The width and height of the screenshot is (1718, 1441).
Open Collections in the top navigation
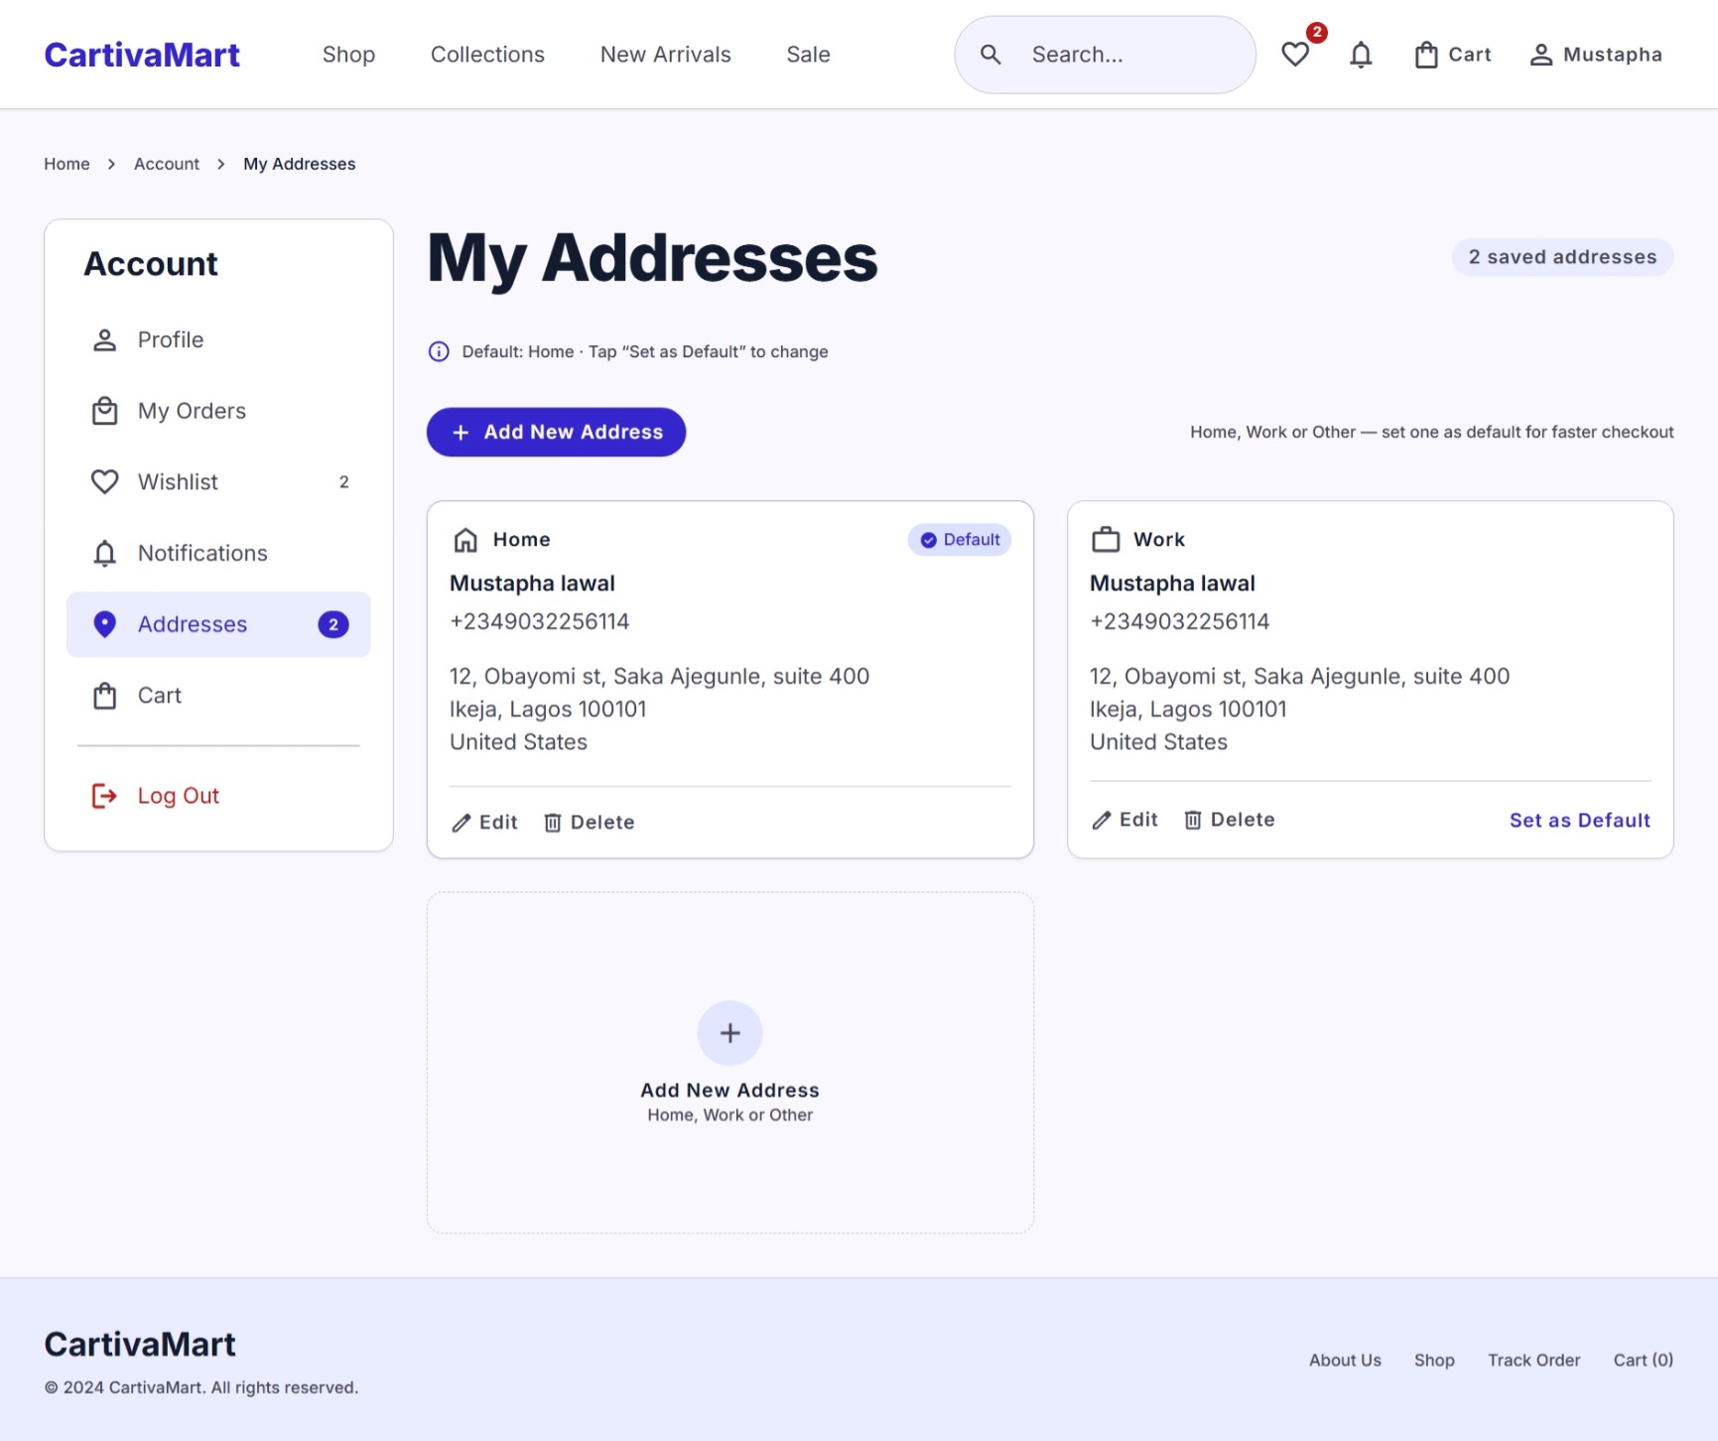click(487, 55)
